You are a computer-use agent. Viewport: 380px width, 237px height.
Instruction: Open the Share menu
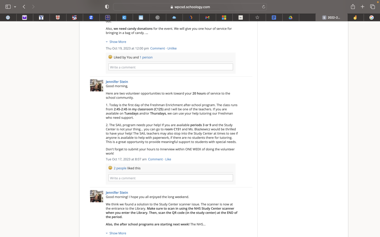(353, 7)
